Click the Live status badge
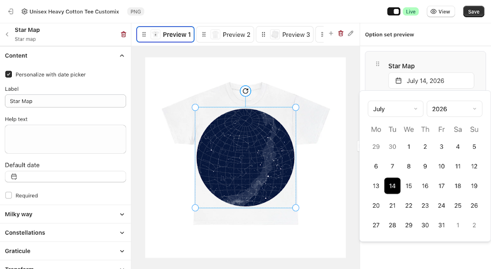Screen dimensions: 491x269 410,12
